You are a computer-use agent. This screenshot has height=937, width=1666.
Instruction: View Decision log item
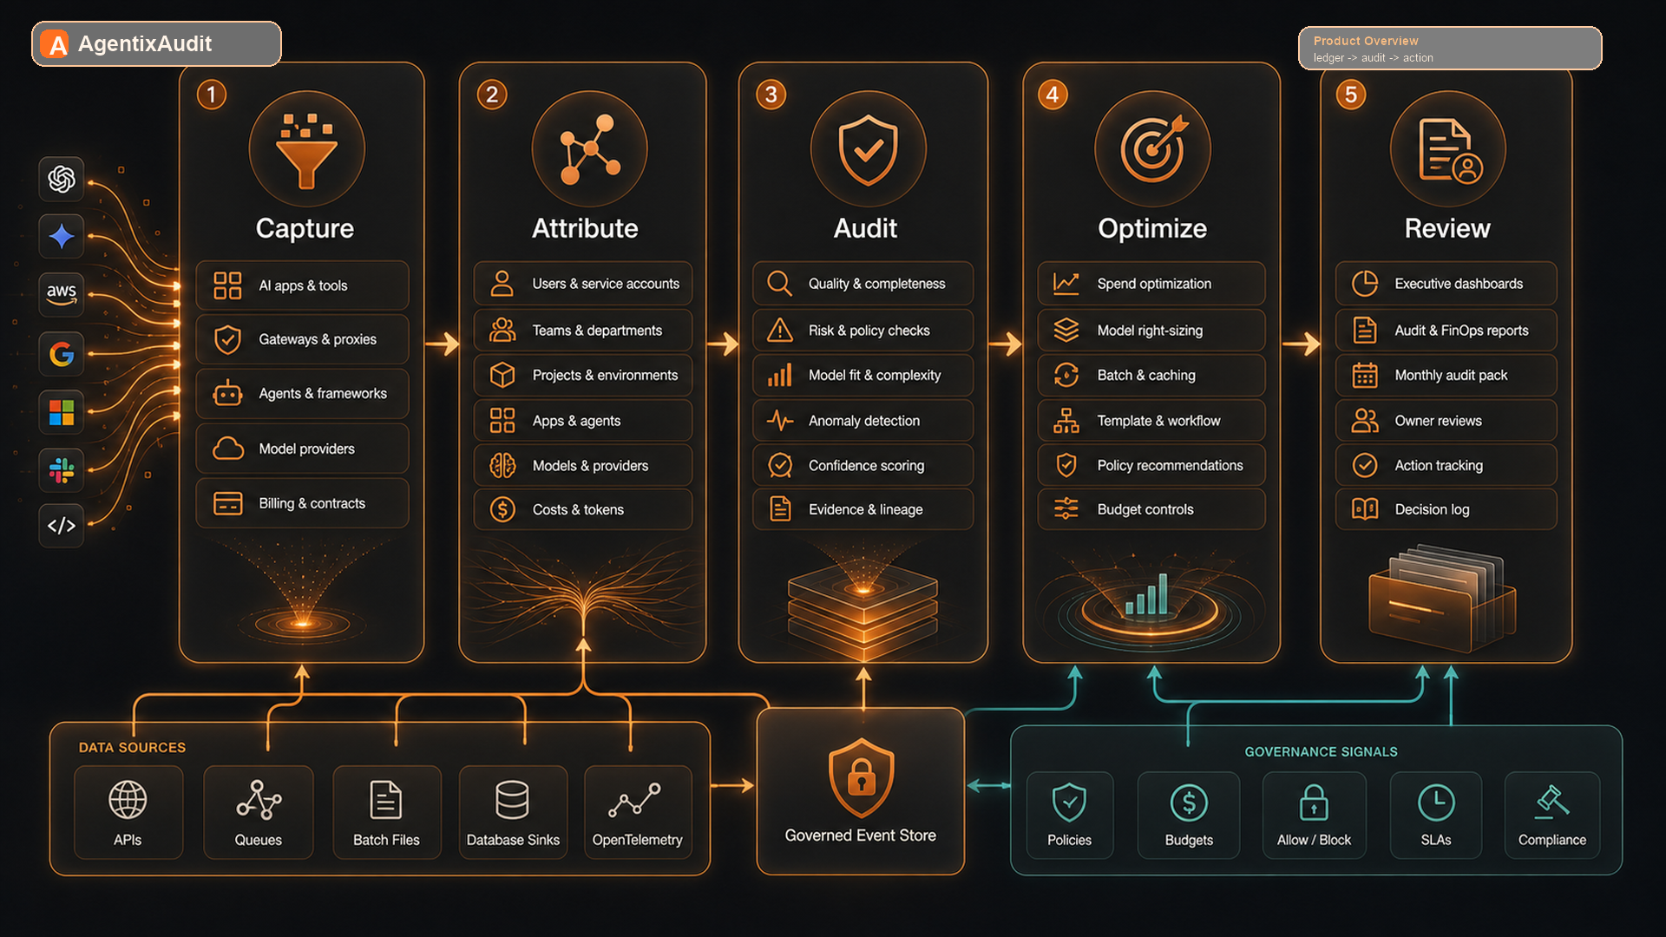(1446, 509)
